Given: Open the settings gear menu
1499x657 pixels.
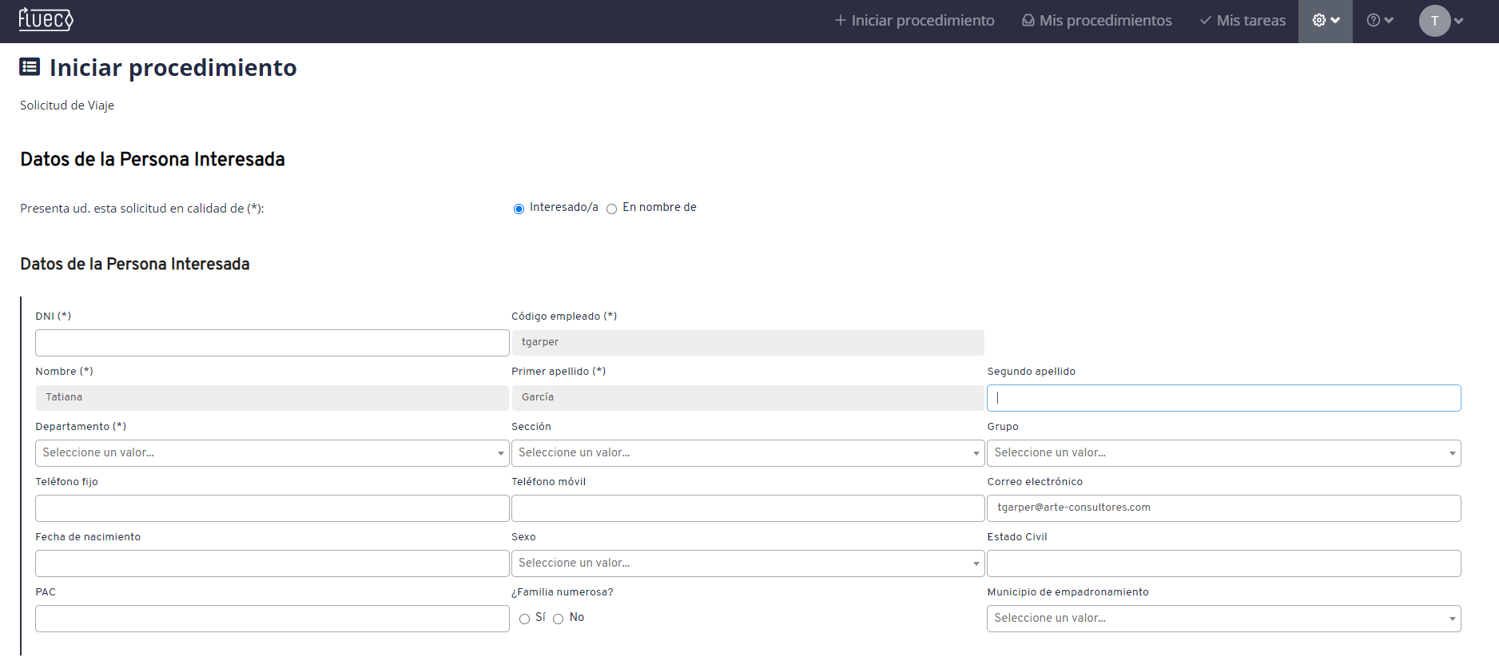Looking at the screenshot, I should click(x=1325, y=21).
